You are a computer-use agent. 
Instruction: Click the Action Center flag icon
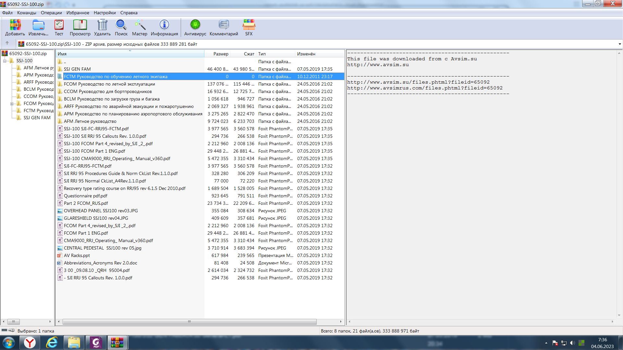555,343
